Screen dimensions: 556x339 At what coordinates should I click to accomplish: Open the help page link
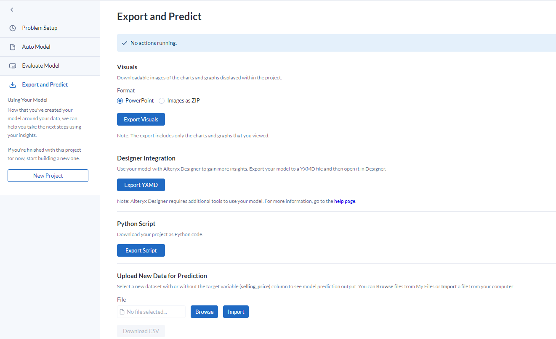[x=345, y=201]
